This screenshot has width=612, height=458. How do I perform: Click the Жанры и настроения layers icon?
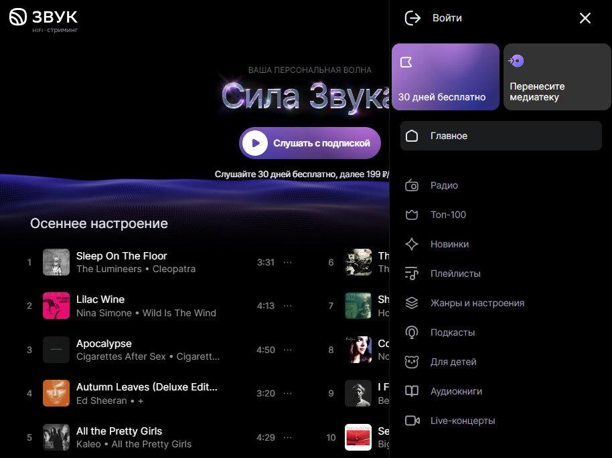tap(412, 303)
